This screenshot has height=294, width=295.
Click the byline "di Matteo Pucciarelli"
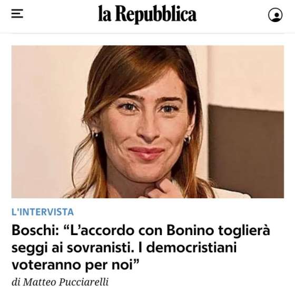point(60,282)
